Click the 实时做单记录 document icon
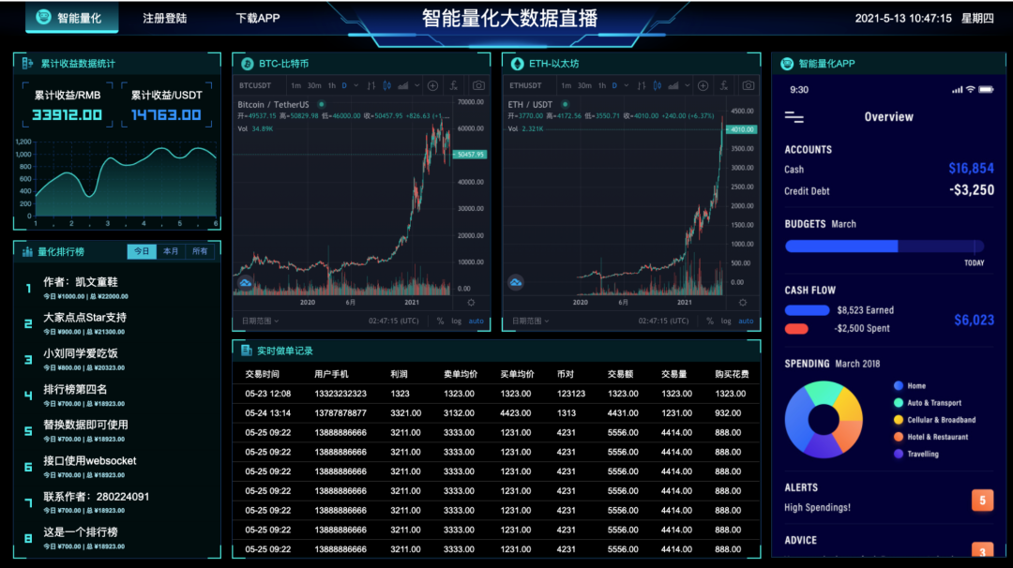The height and width of the screenshot is (568, 1013). pyautogui.click(x=246, y=350)
